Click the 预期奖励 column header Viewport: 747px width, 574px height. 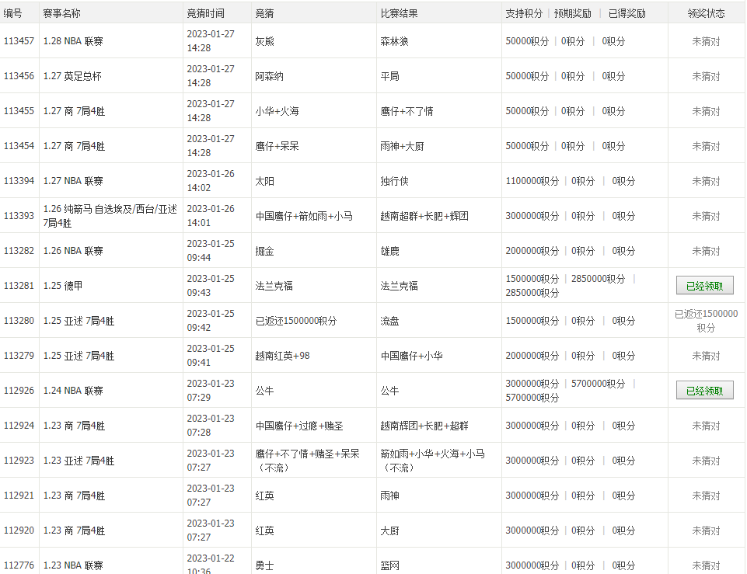572,12
